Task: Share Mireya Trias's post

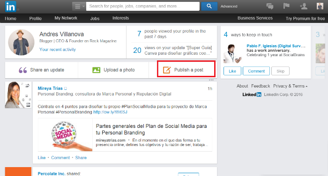Action: pyautogui.click(x=81, y=158)
